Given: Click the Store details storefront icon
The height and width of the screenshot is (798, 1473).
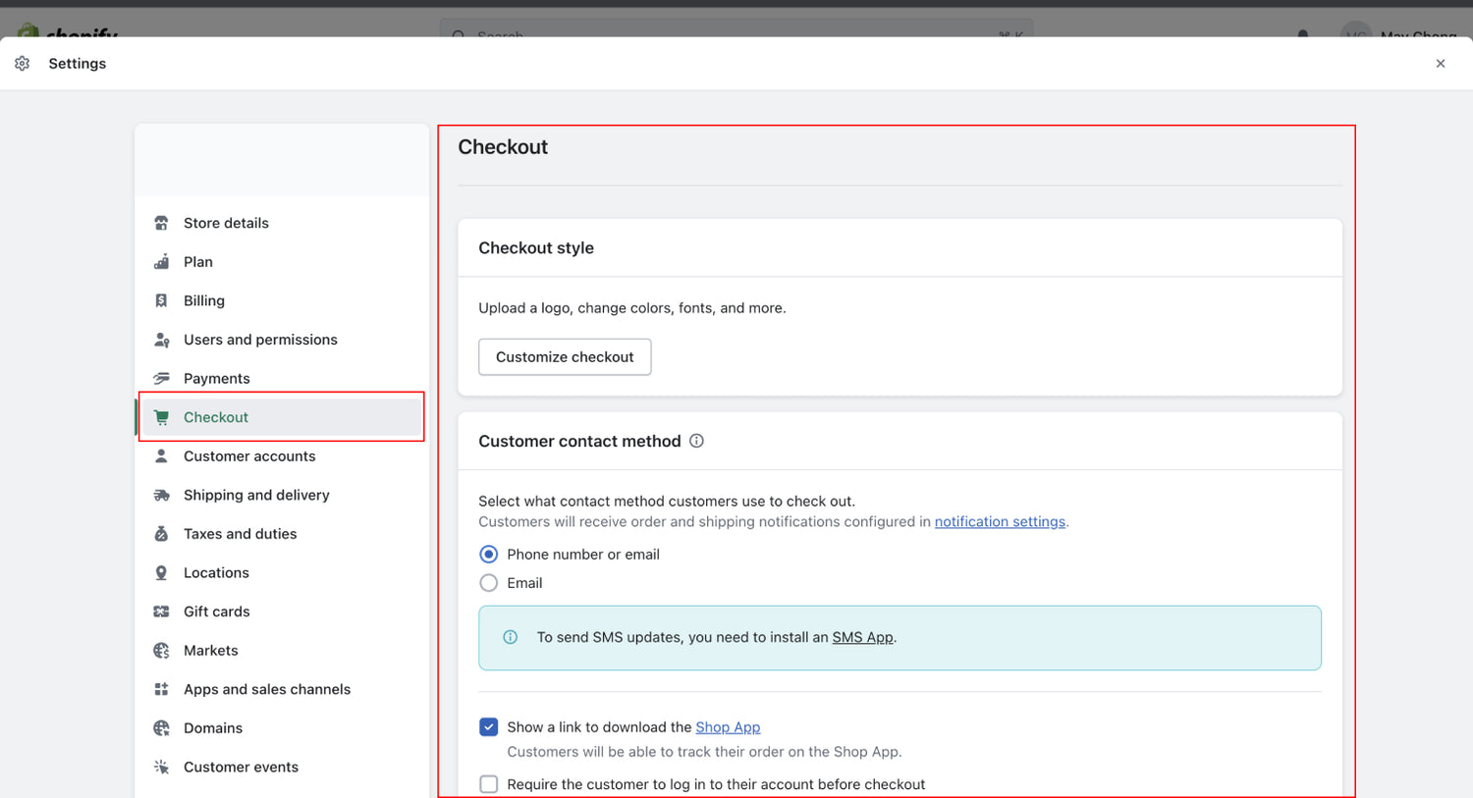Looking at the screenshot, I should pyautogui.click(x=161, y=223).
